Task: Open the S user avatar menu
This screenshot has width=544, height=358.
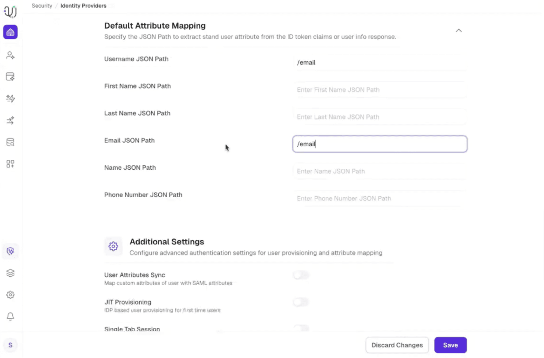Action: [10, 345]
